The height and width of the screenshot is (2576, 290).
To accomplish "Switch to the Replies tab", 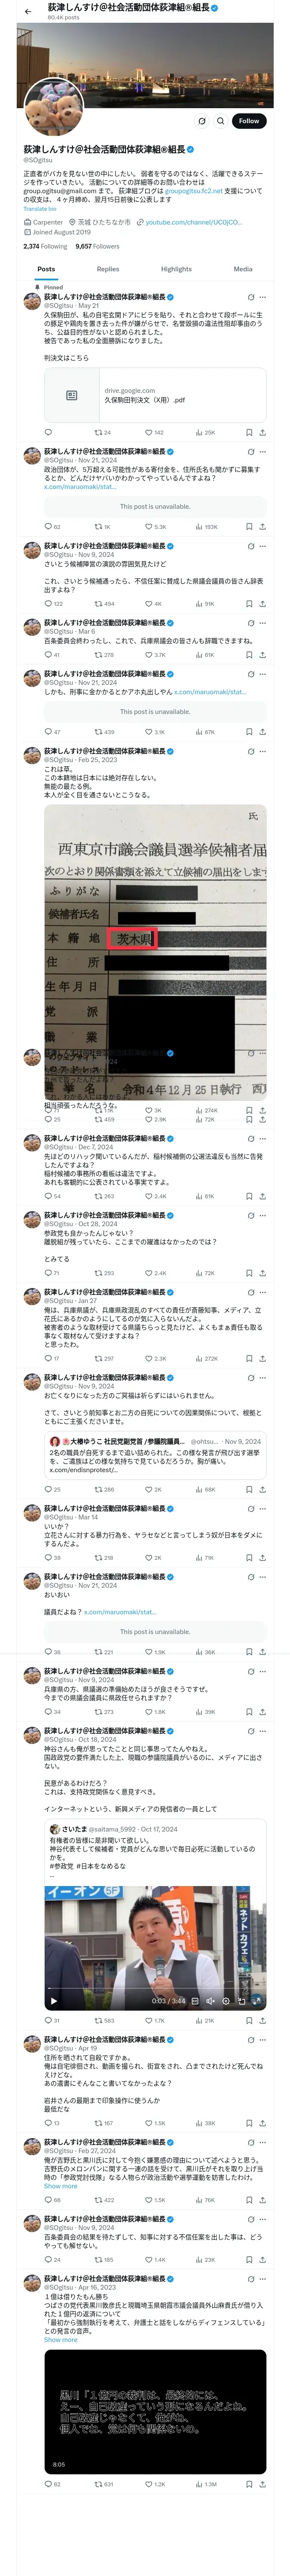I will (x=108, y=269).
